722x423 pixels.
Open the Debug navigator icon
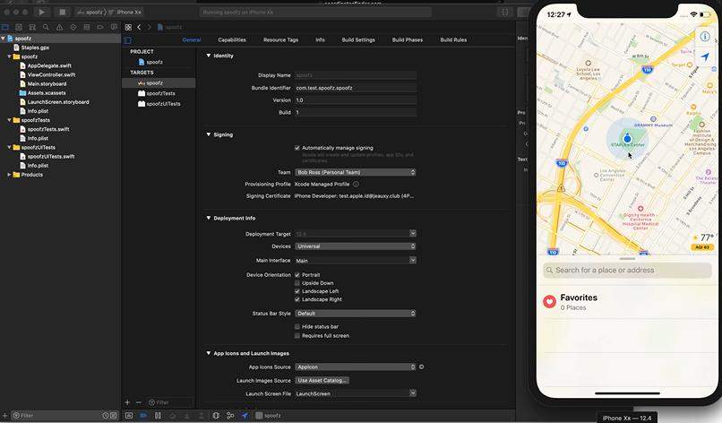coord(87,27)
